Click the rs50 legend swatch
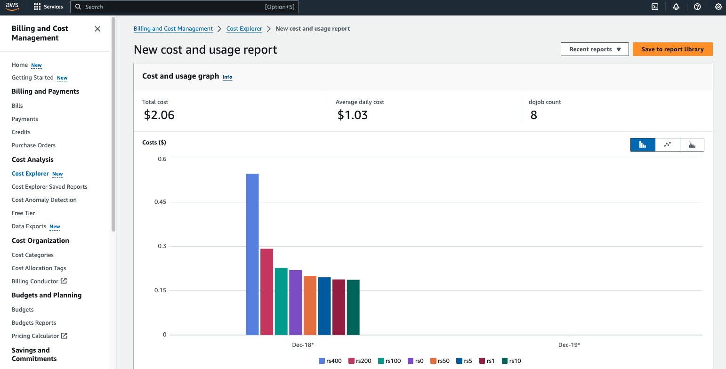726x369 pixels. (x=433, y=361)
